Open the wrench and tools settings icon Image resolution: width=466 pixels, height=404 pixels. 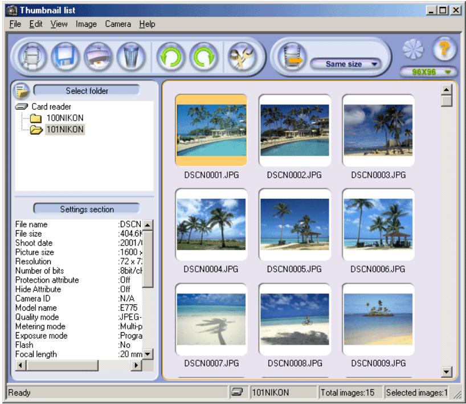point(242,56)
